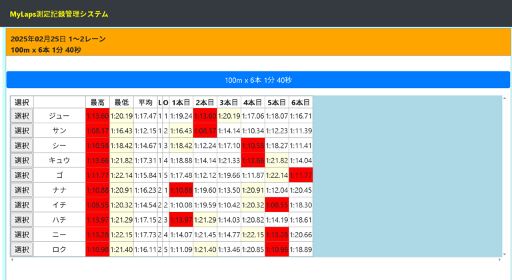Click the 最低 column header
This screenshot has width=512, height=280.
click(x=121, y=103)
